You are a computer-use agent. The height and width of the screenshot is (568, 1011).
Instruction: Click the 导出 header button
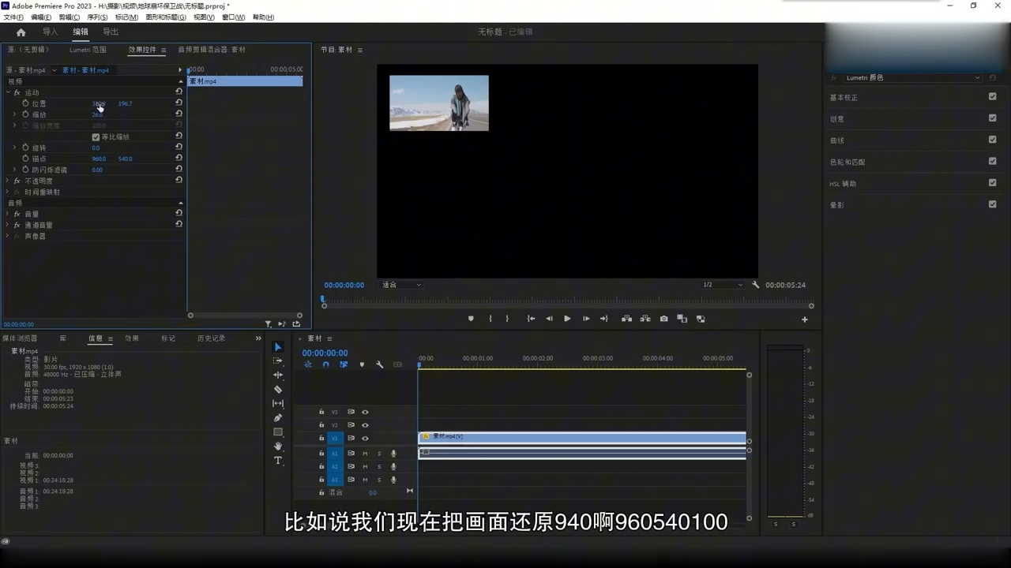click(110, 32)
